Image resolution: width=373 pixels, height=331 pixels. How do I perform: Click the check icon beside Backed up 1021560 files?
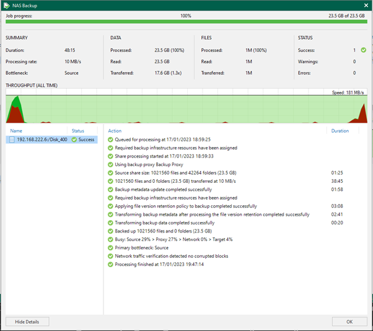(x=110, y=231)
